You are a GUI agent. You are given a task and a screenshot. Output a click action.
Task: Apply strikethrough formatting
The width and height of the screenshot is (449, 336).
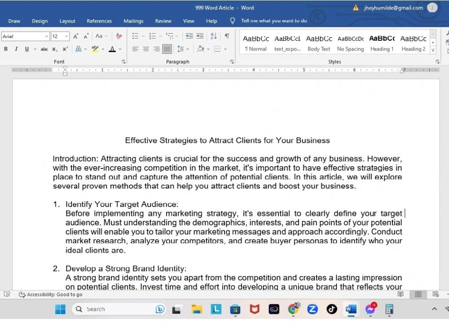[44, 49]
